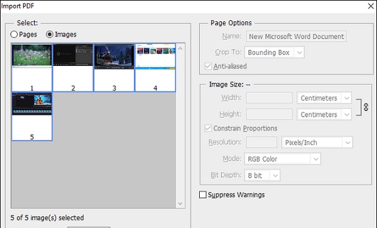Open the Bit Depth dropdown
The image size is (377, 228).
click(262, 175)
